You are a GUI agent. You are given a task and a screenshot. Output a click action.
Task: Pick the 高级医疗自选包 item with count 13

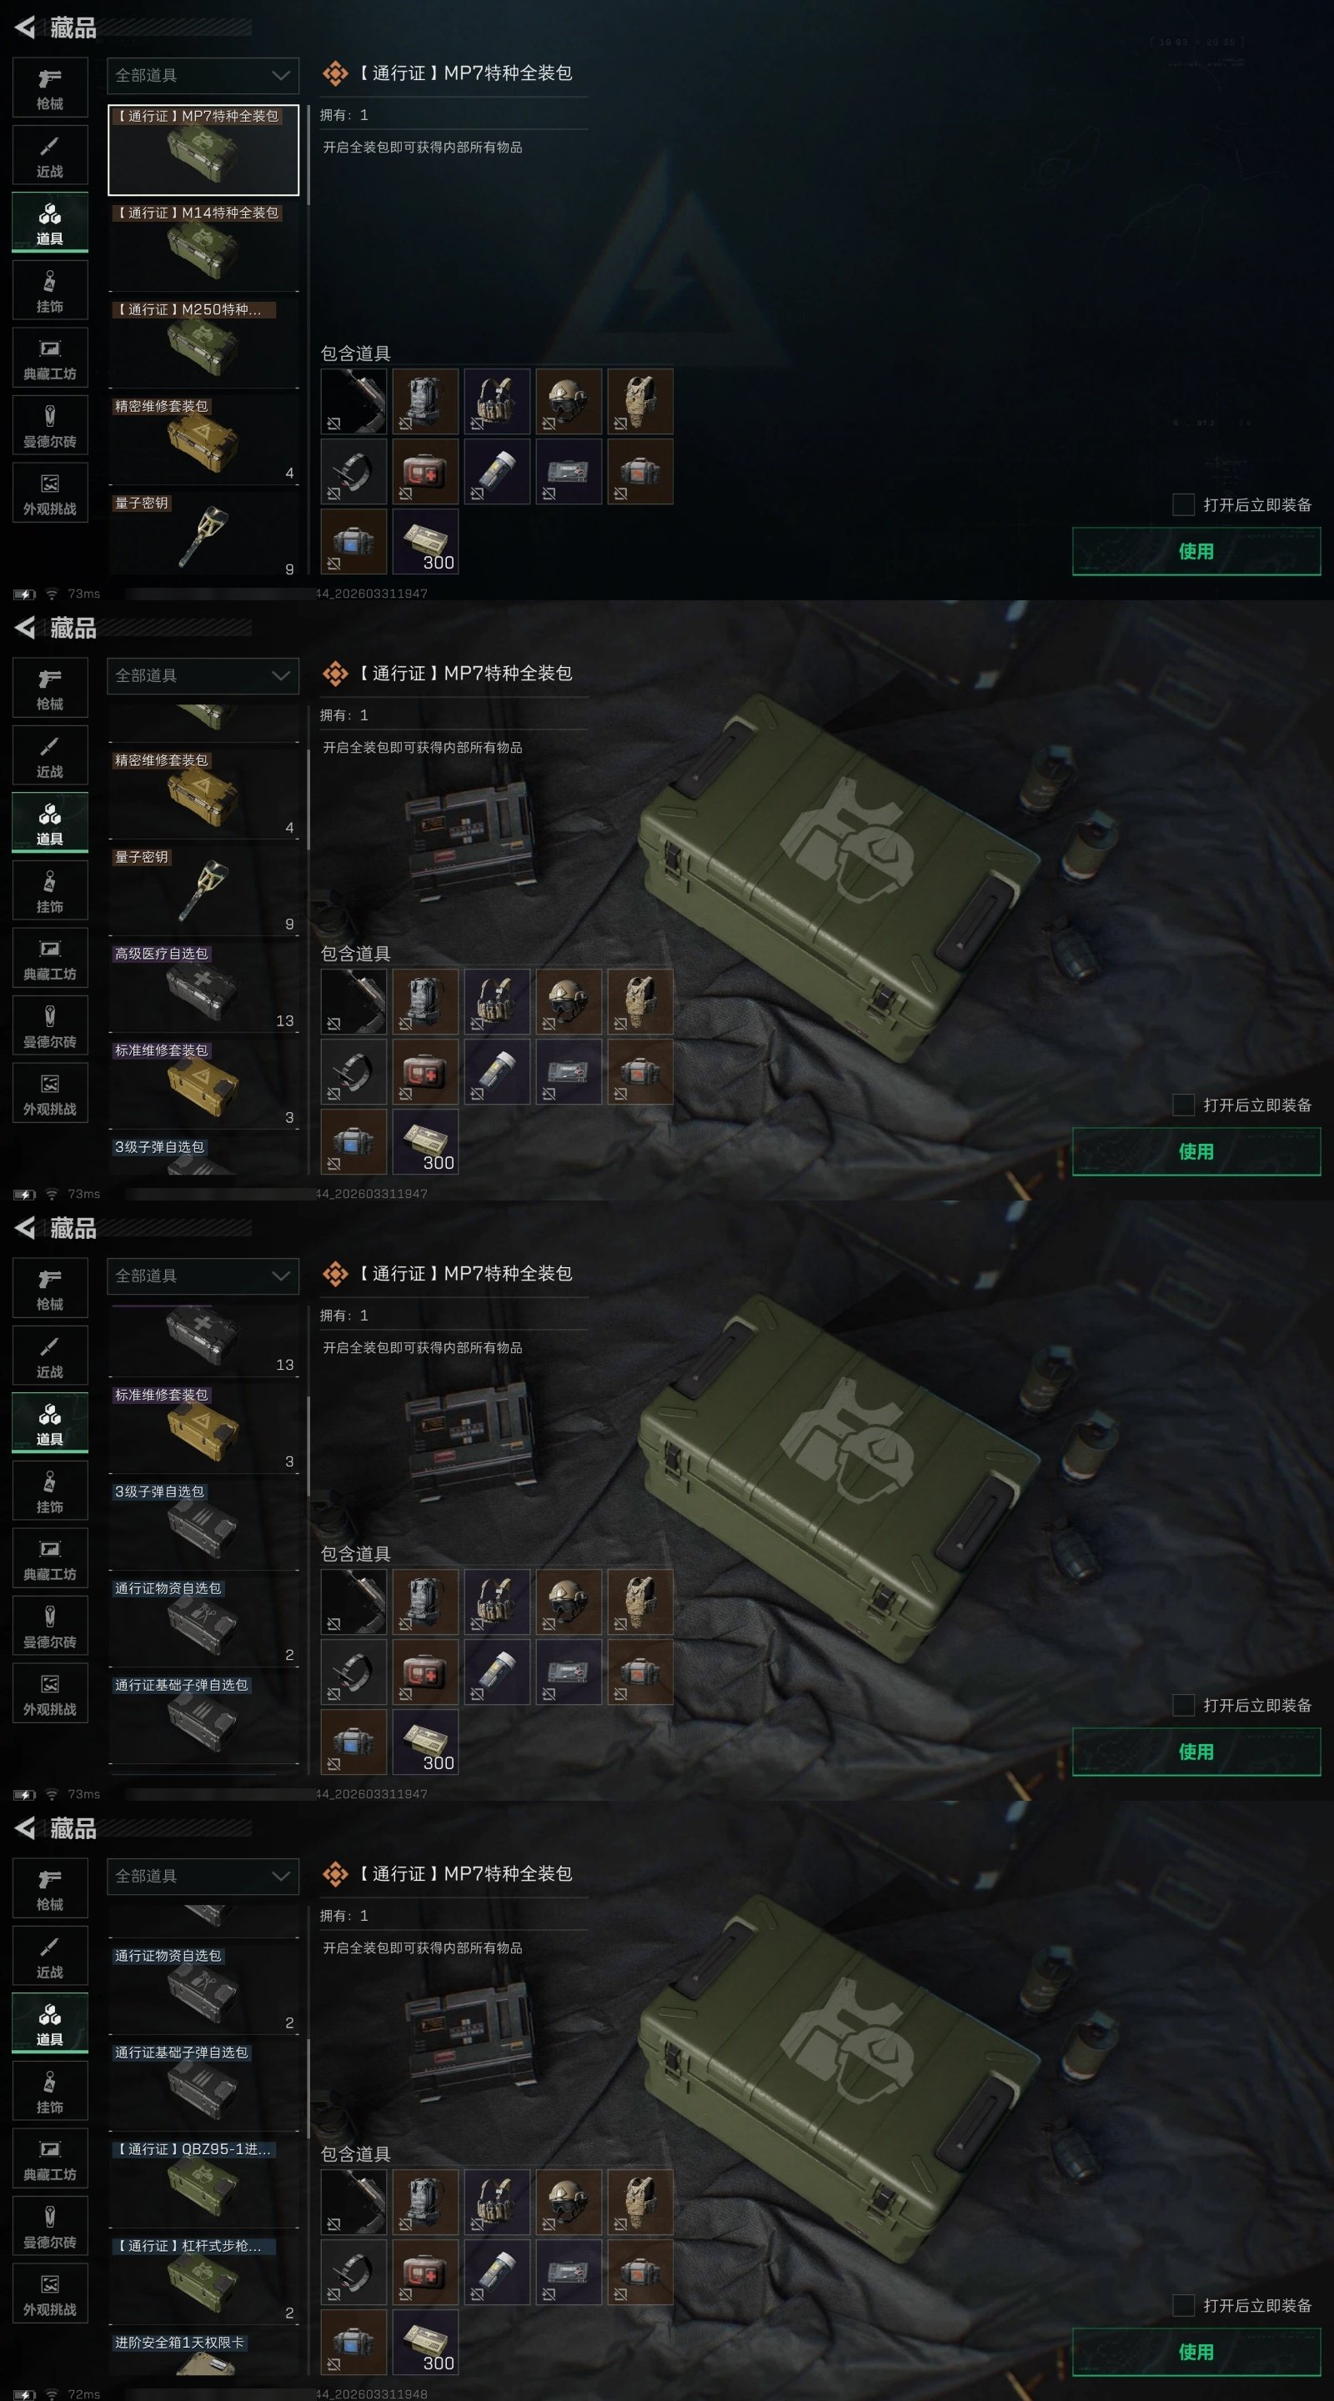click(203, 988)
